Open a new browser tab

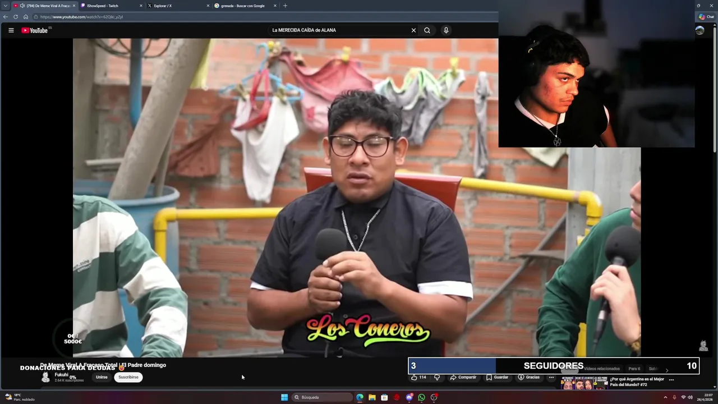tap(285, 6)
